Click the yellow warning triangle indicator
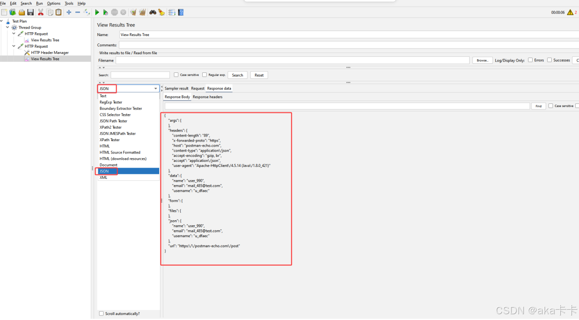 [x=570, y=12]
